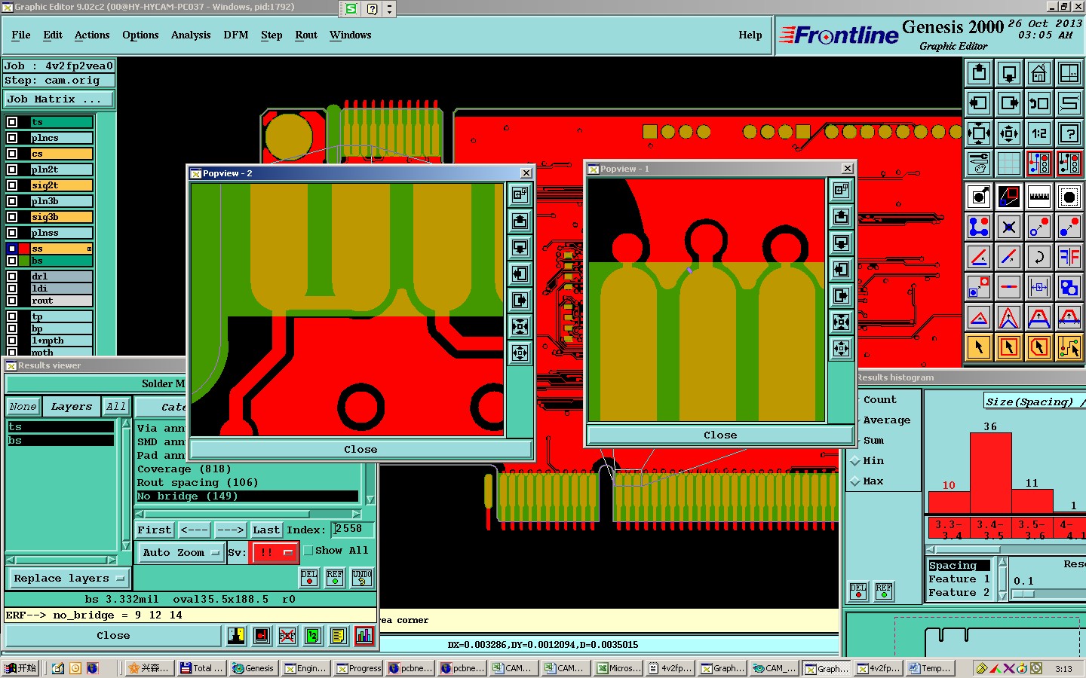Select the rectangle-area selection arrow tool
The width and height of the screenshot is (1086, 678).
[1009, 347]
